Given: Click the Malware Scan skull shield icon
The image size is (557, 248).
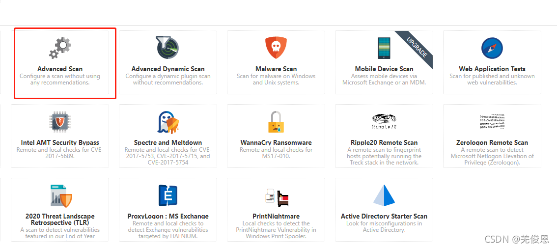Looking at the screenshot, I should coord(276,48).
